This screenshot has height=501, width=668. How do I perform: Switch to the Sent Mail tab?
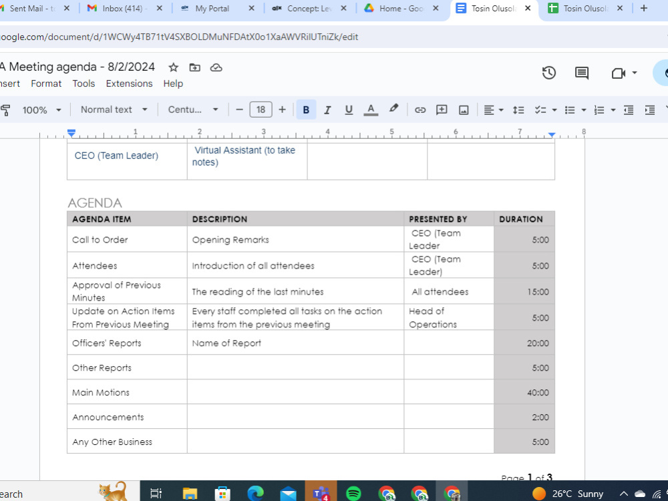point(32,9)
